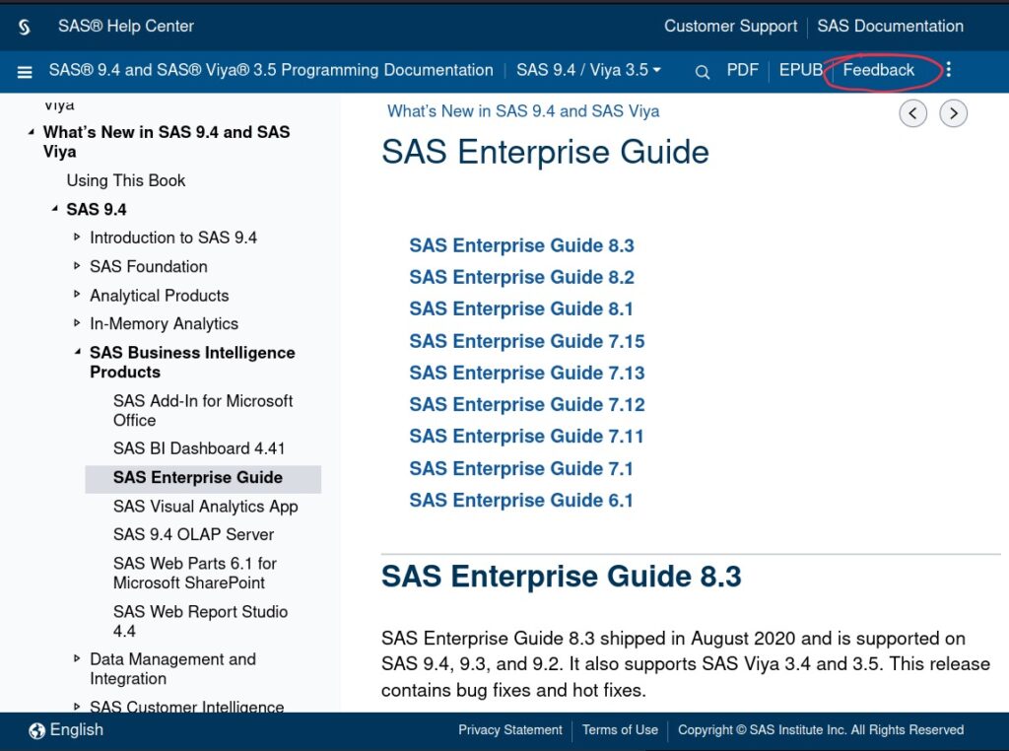Jump to SAS Enterprise Guide 7.12

click(527, 404)
